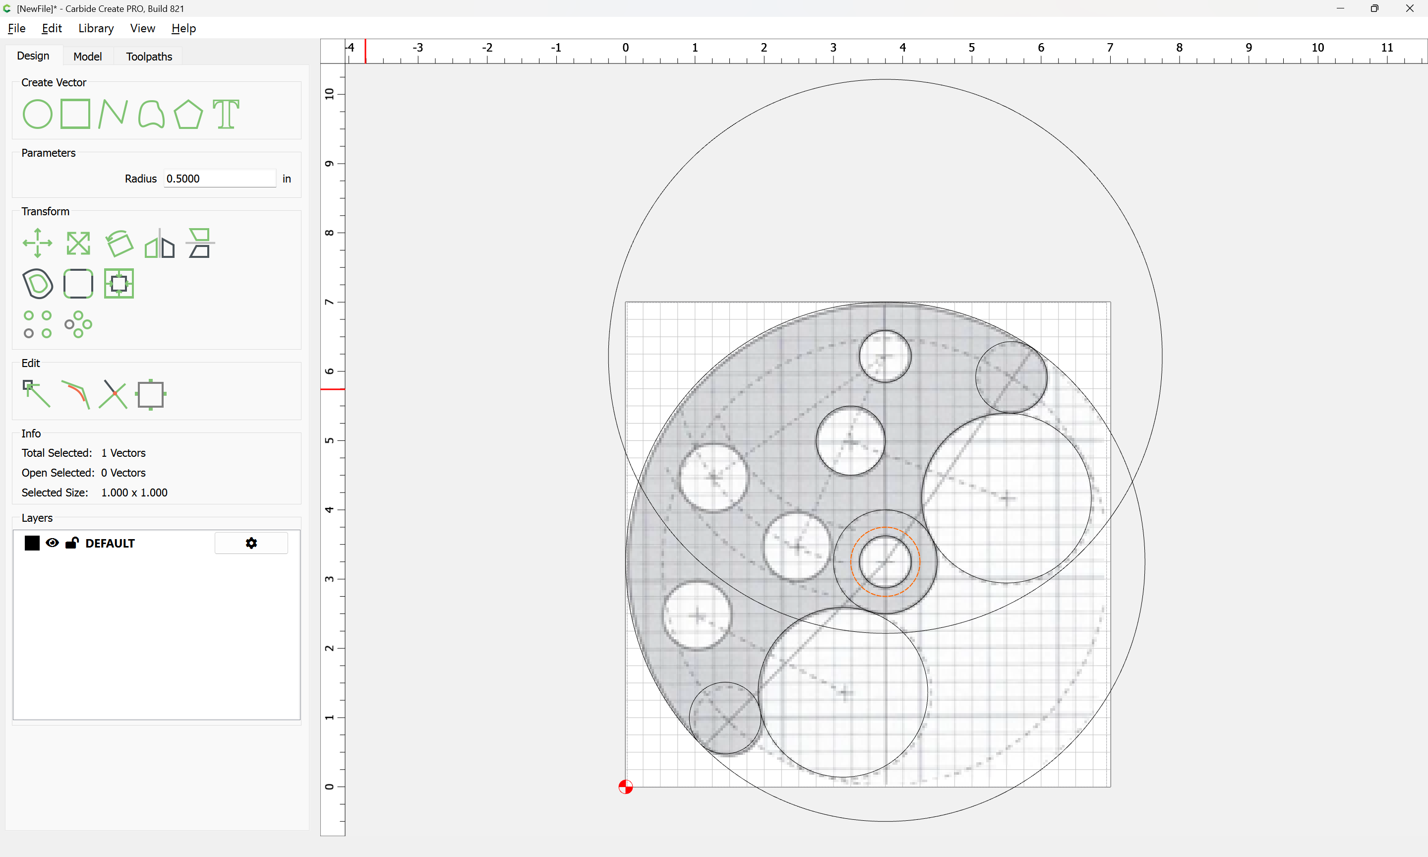Minimize the Carbide Create window
Screen dimensions: 1428x857
click(1340, 8)
